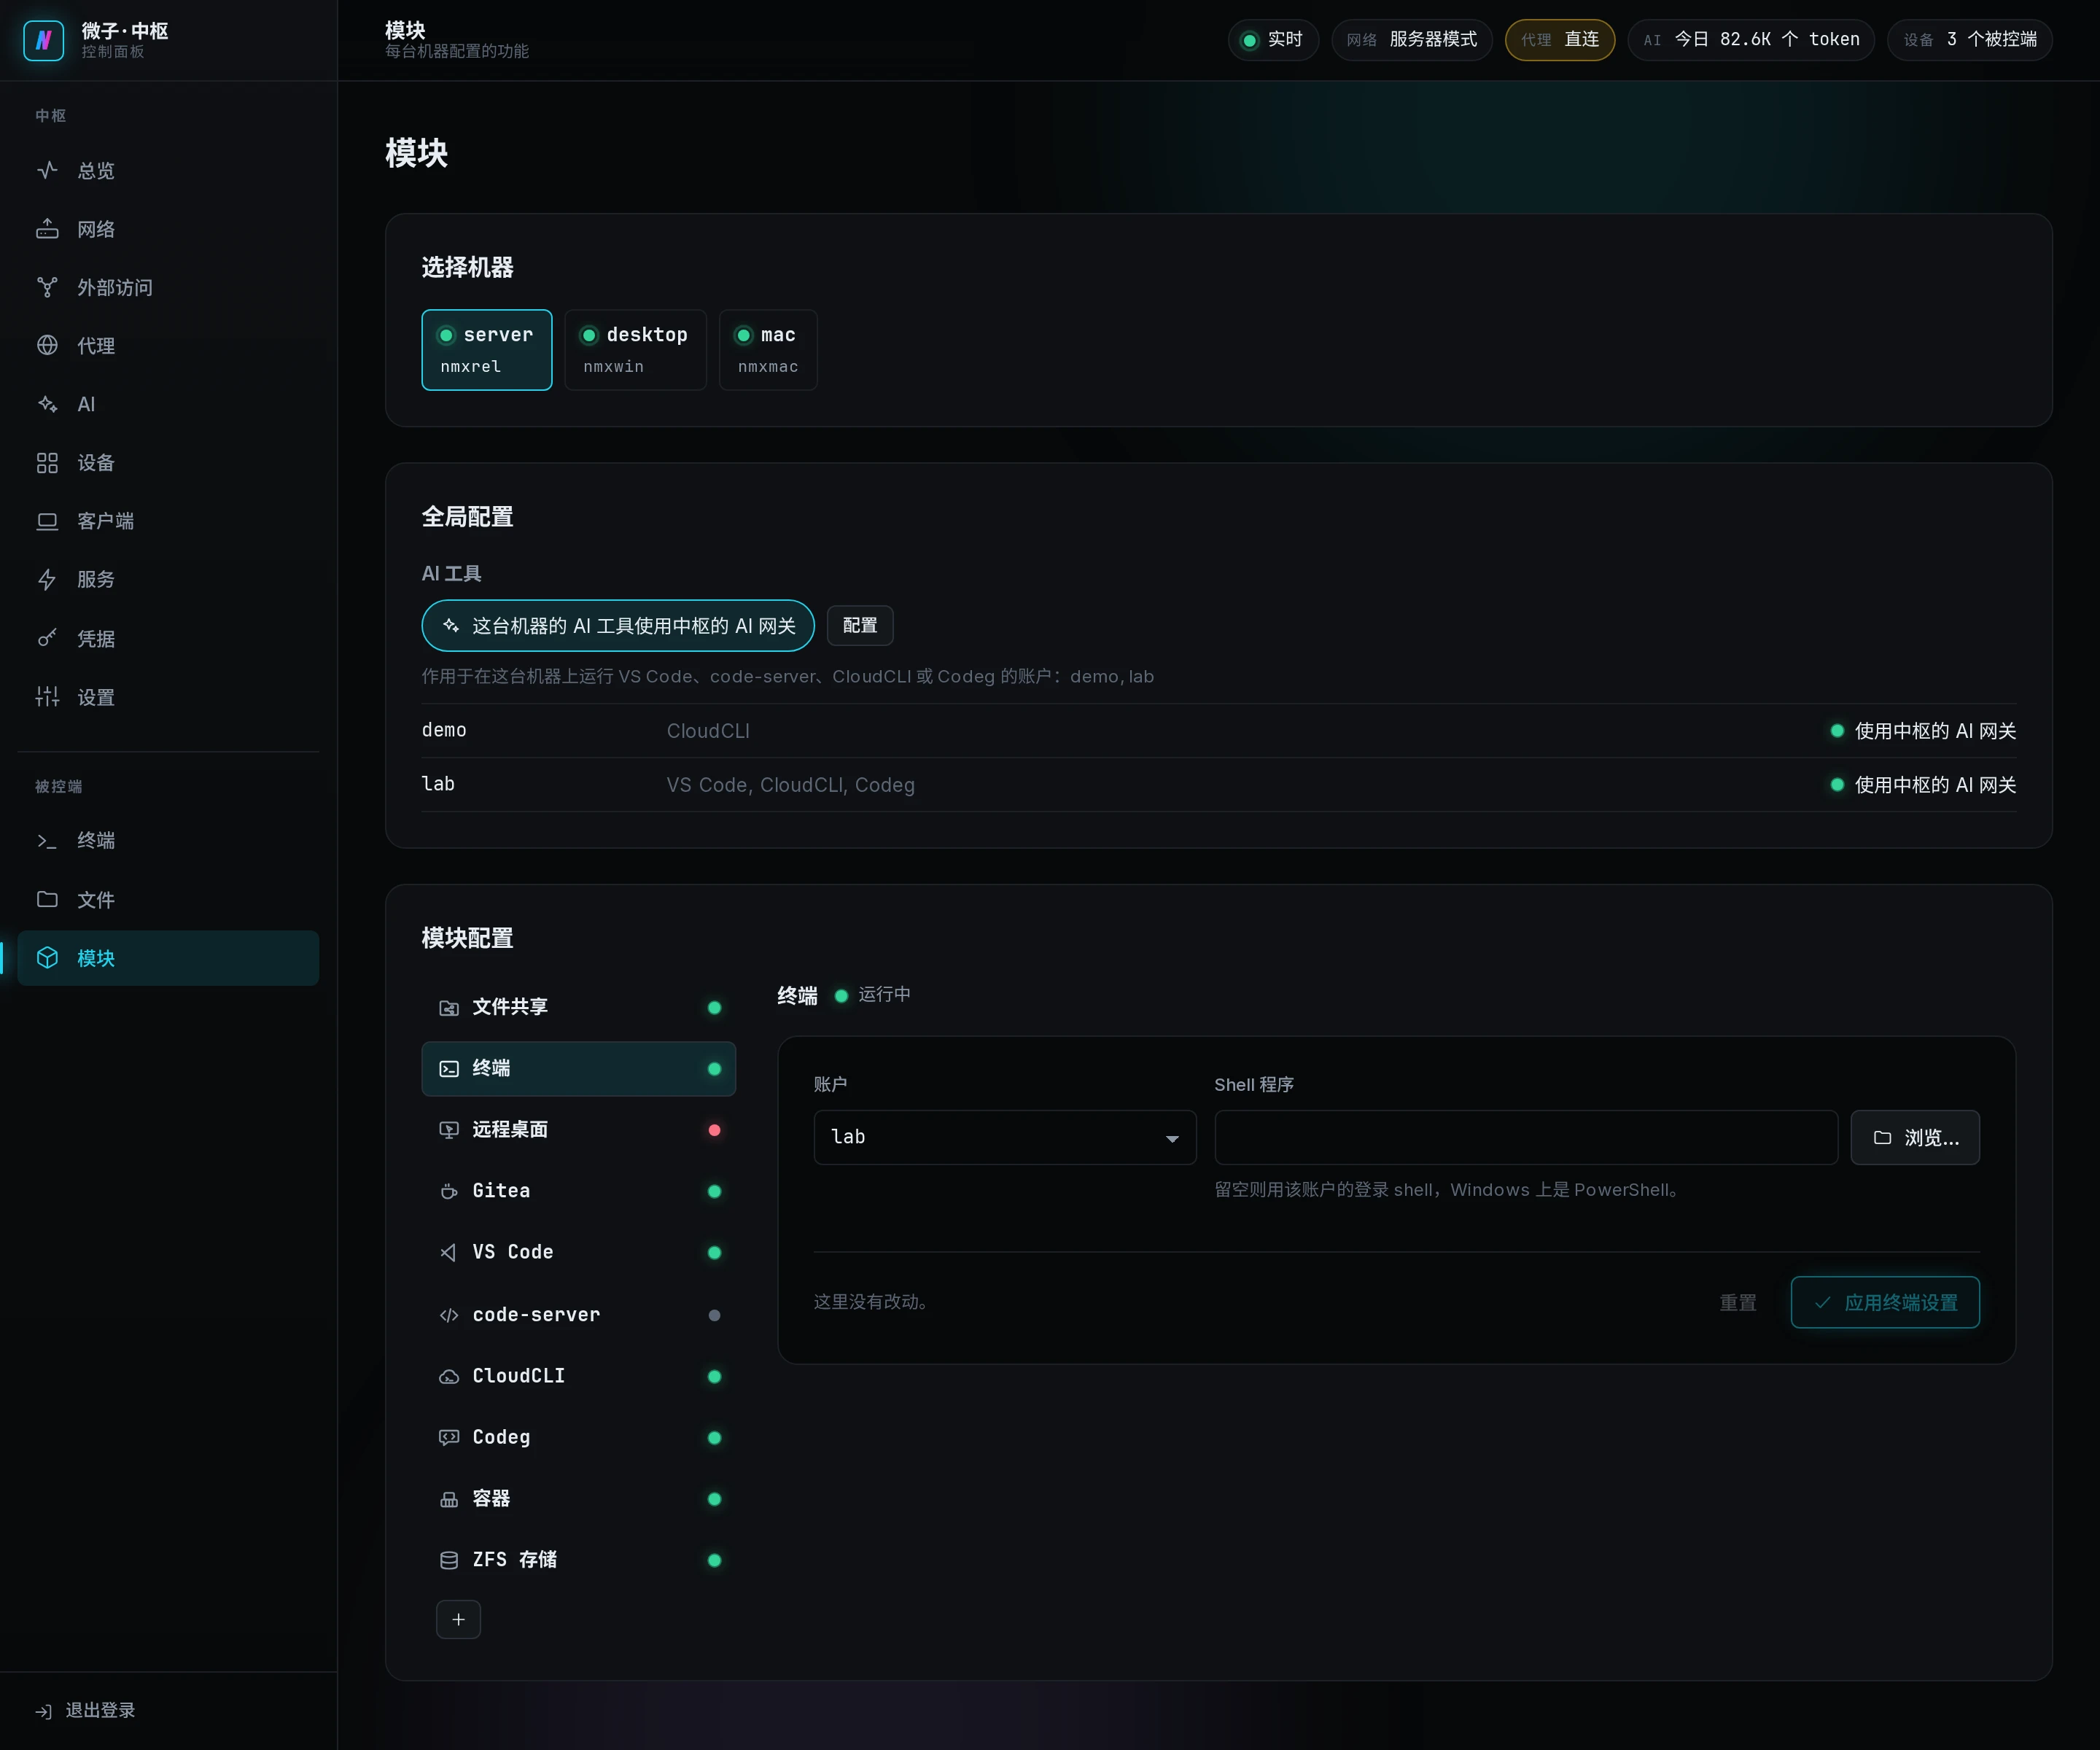
Task: Click the ZFS 存储 database icon
Action: coord(449,1560)
